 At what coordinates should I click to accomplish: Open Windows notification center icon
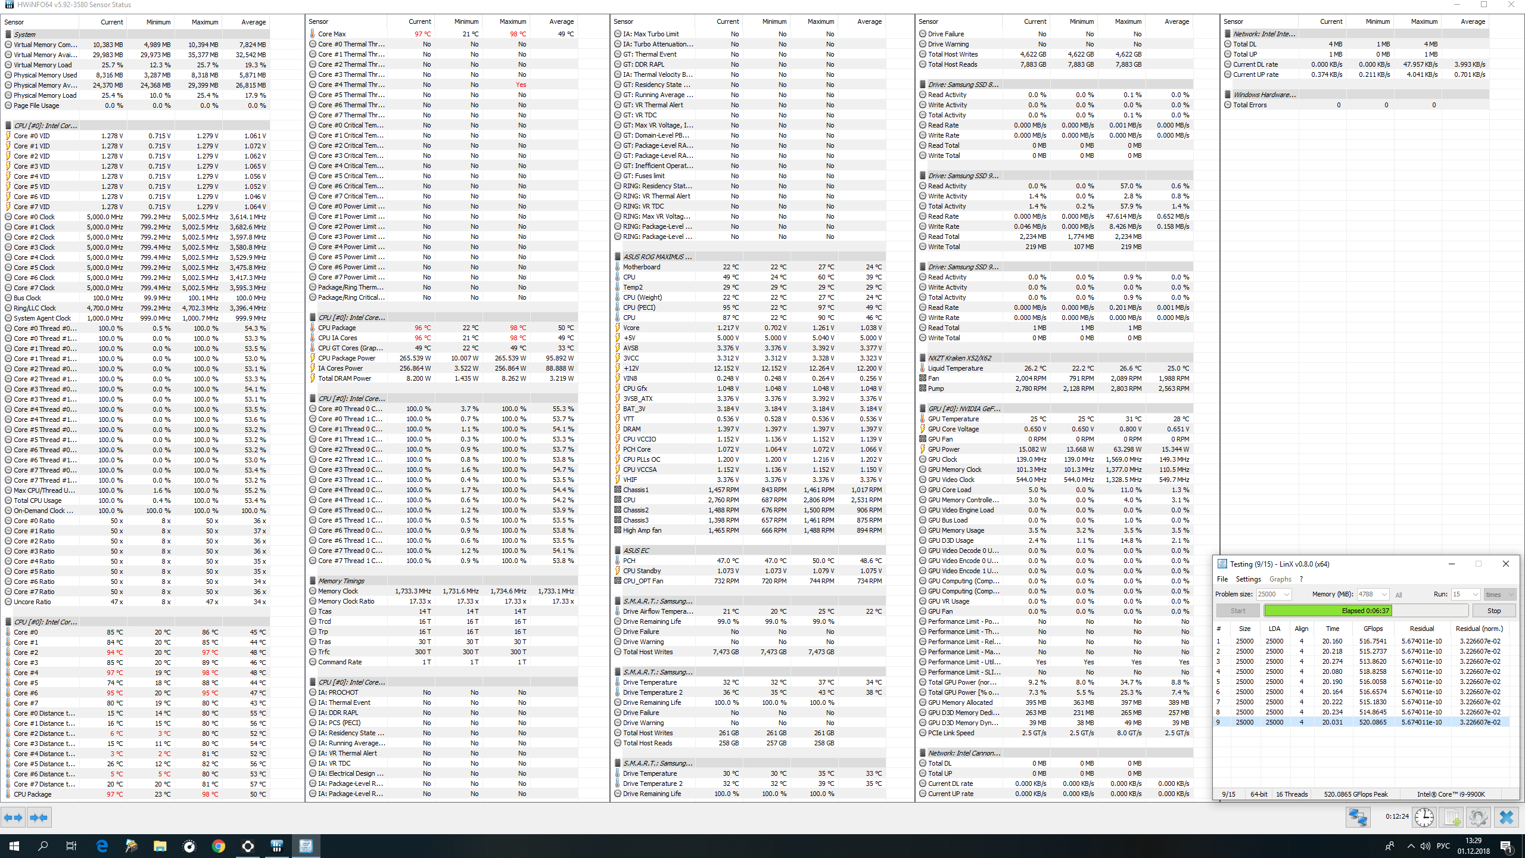click(1506, 846)
